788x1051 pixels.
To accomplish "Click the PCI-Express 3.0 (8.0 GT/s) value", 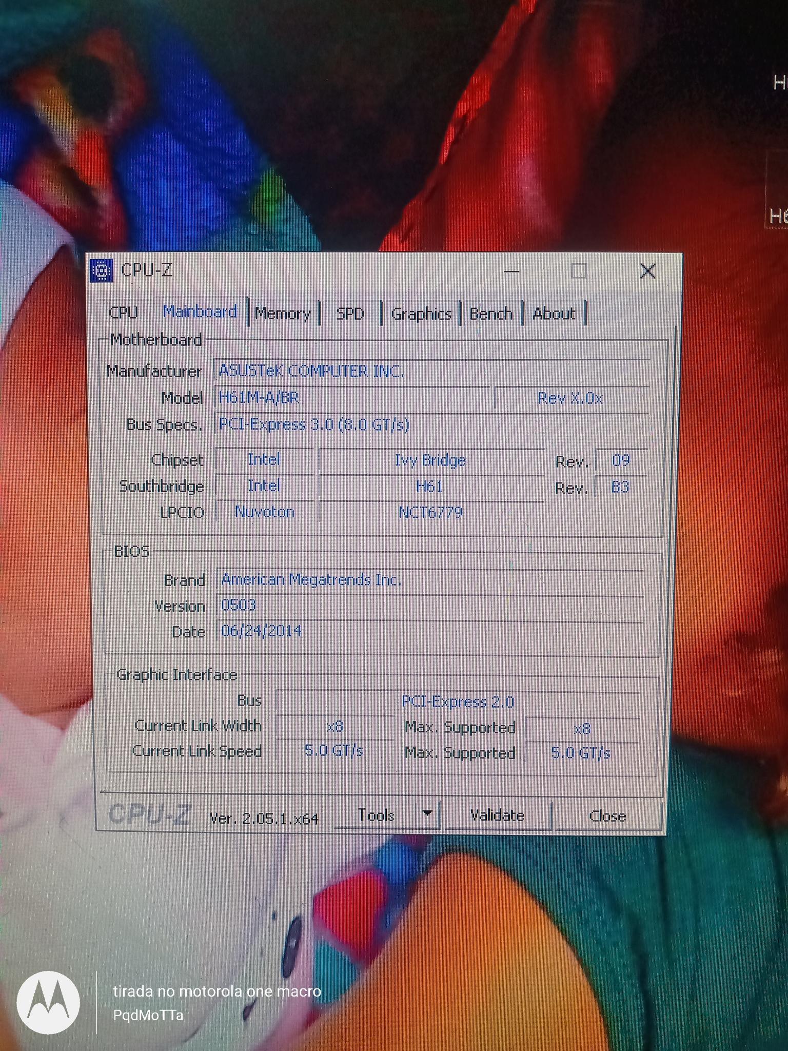I will [432, 425].
